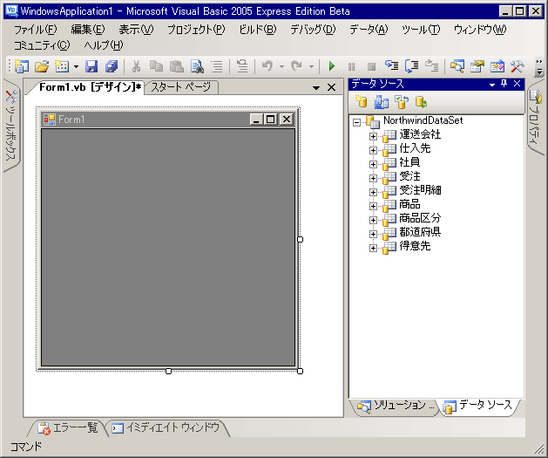
Task: Collapse the NorthwindDataSet tree node
Action: (x=356, y=122)
